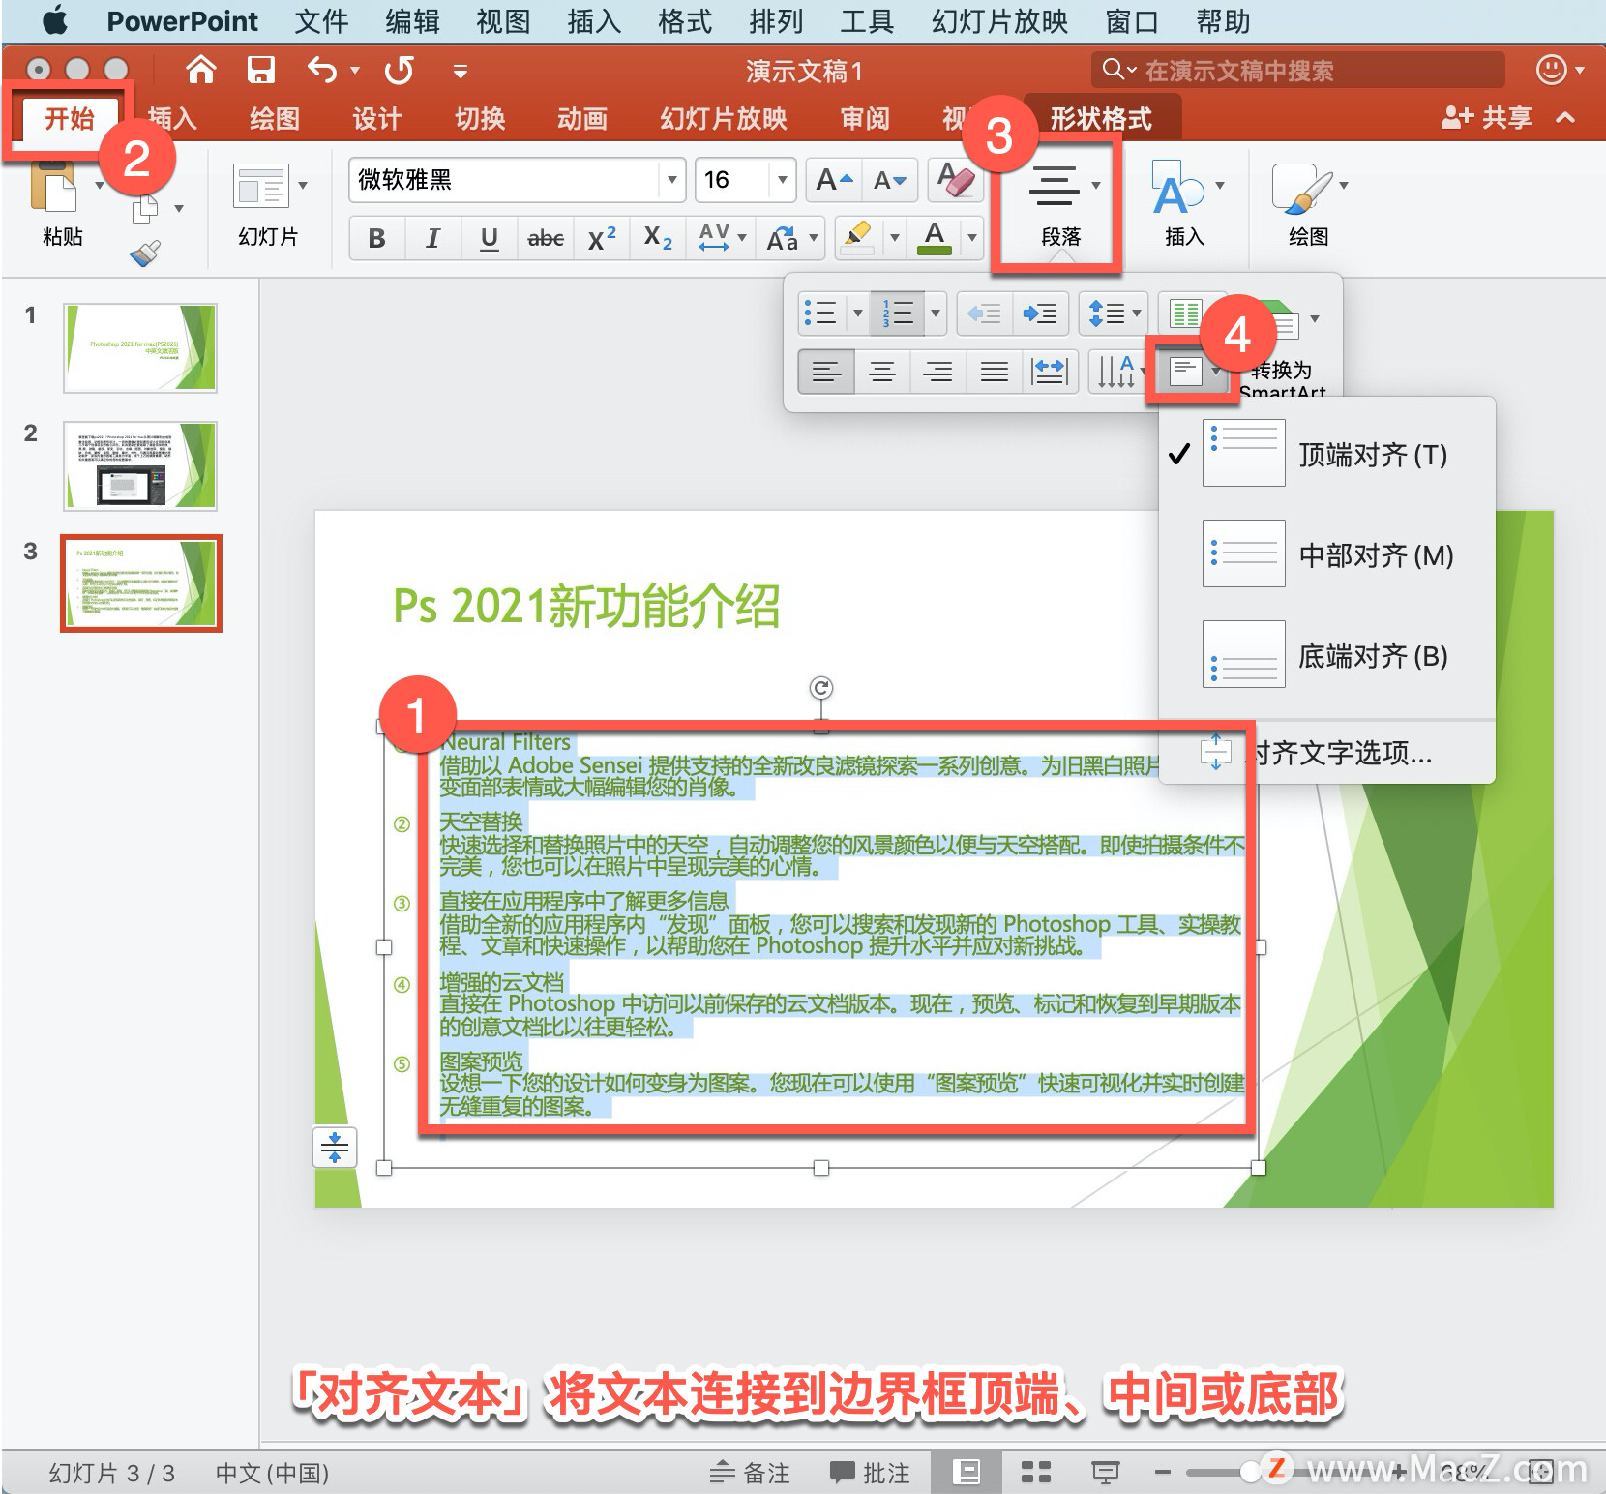This screenshot has width=1606, height=1494.
Task: Align text to the right
Action: pyautogui.click(x=938, y=372)
